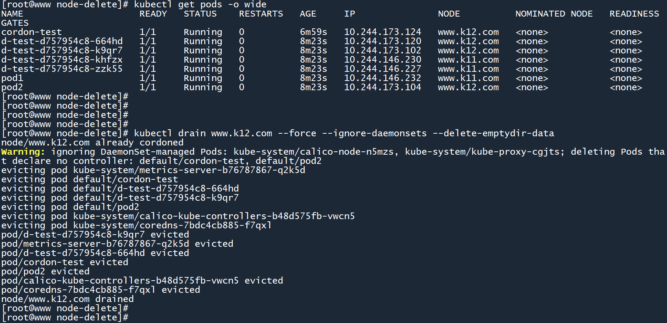
Task: Click the STATUS column header
Action: (200, 14)
